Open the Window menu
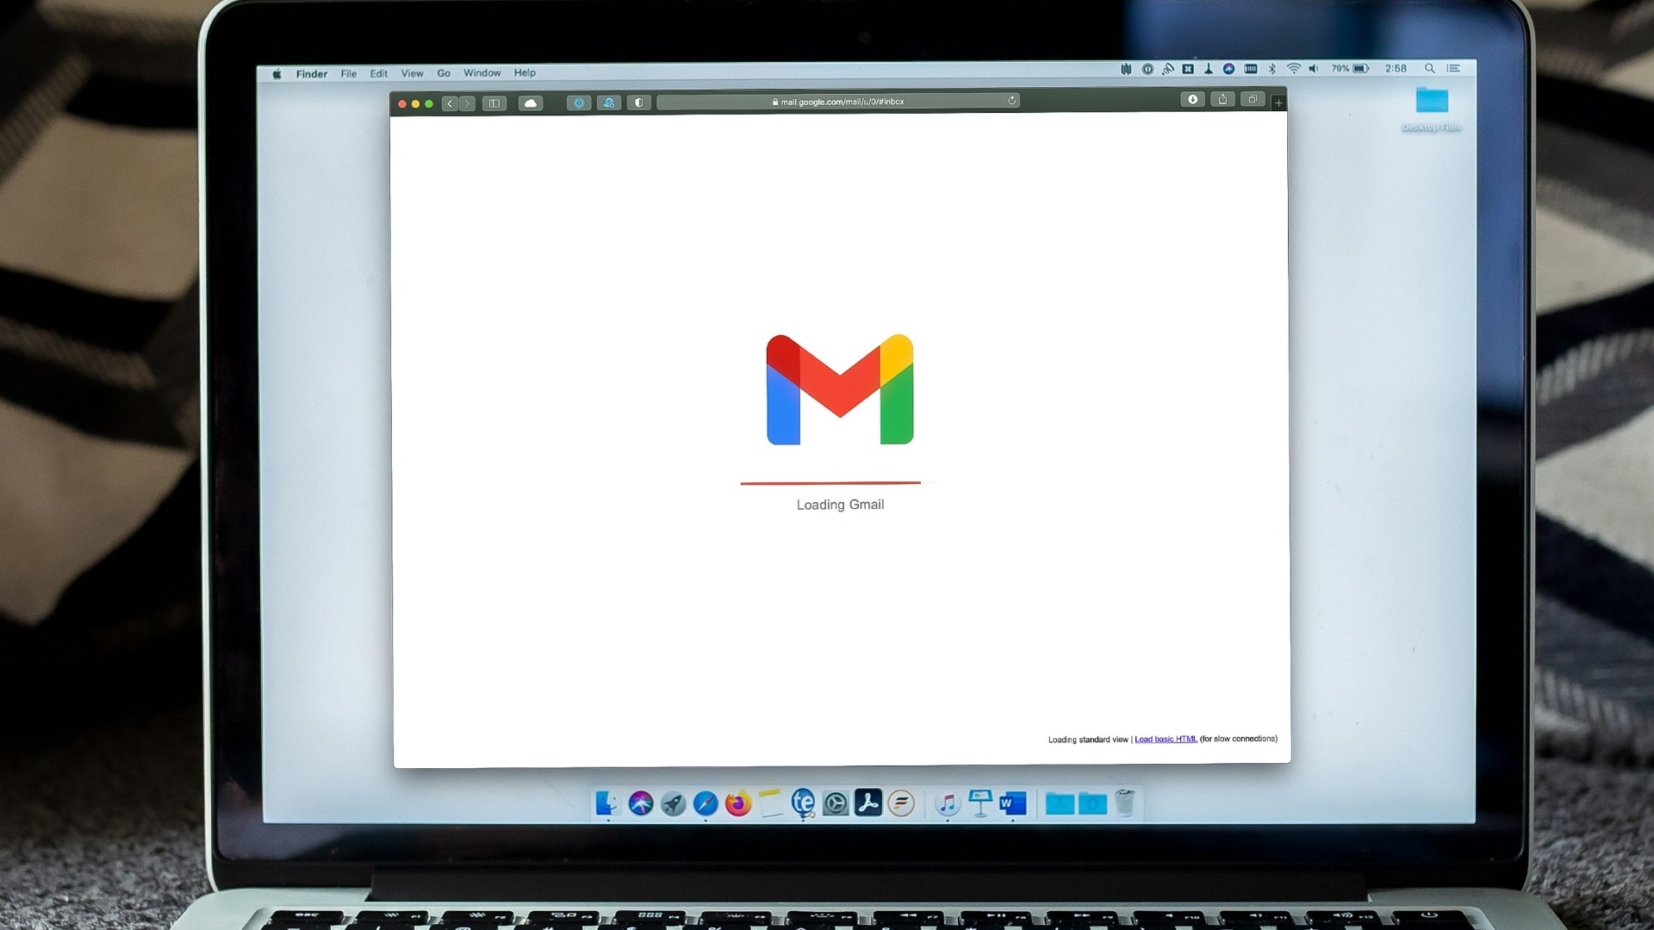Viewport: 1654px width, 930px height. 482,73
